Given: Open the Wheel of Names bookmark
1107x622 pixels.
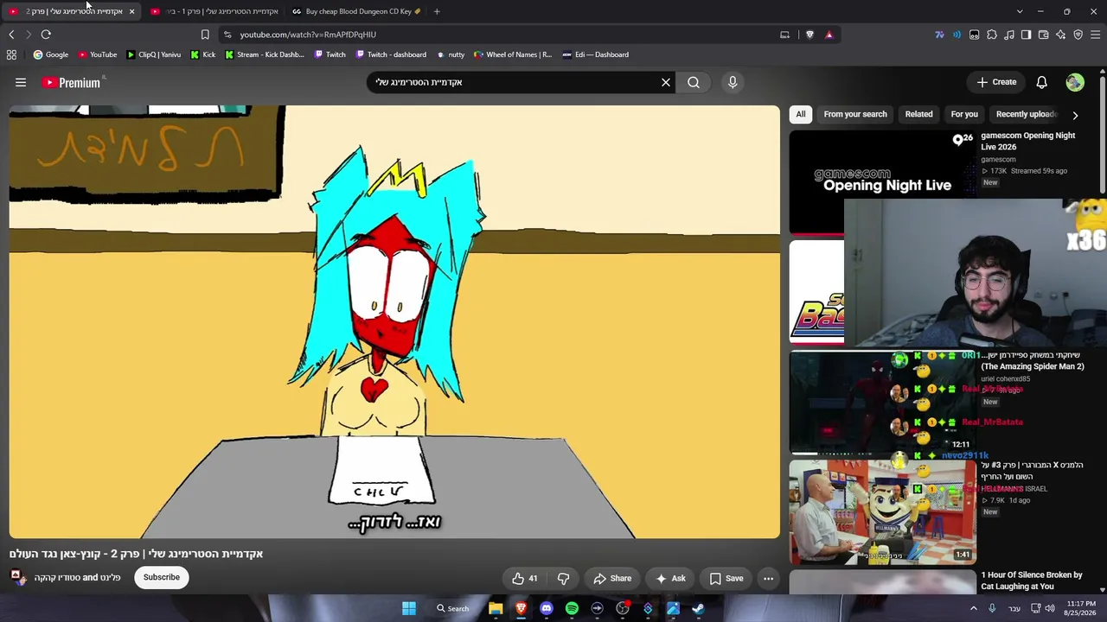Looking at the screenshot, I should [x=513, y=54].
